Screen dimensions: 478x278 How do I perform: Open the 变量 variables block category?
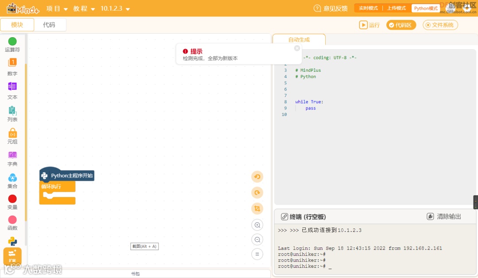click(x=12, y=202)
